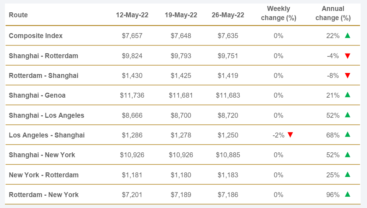
Task: Click the 96% annual change value
Action: [333, 195]
